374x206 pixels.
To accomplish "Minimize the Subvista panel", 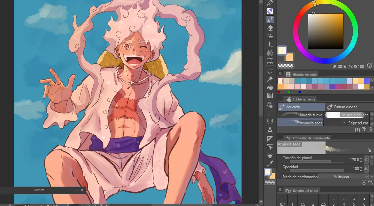I will [77, 190].
